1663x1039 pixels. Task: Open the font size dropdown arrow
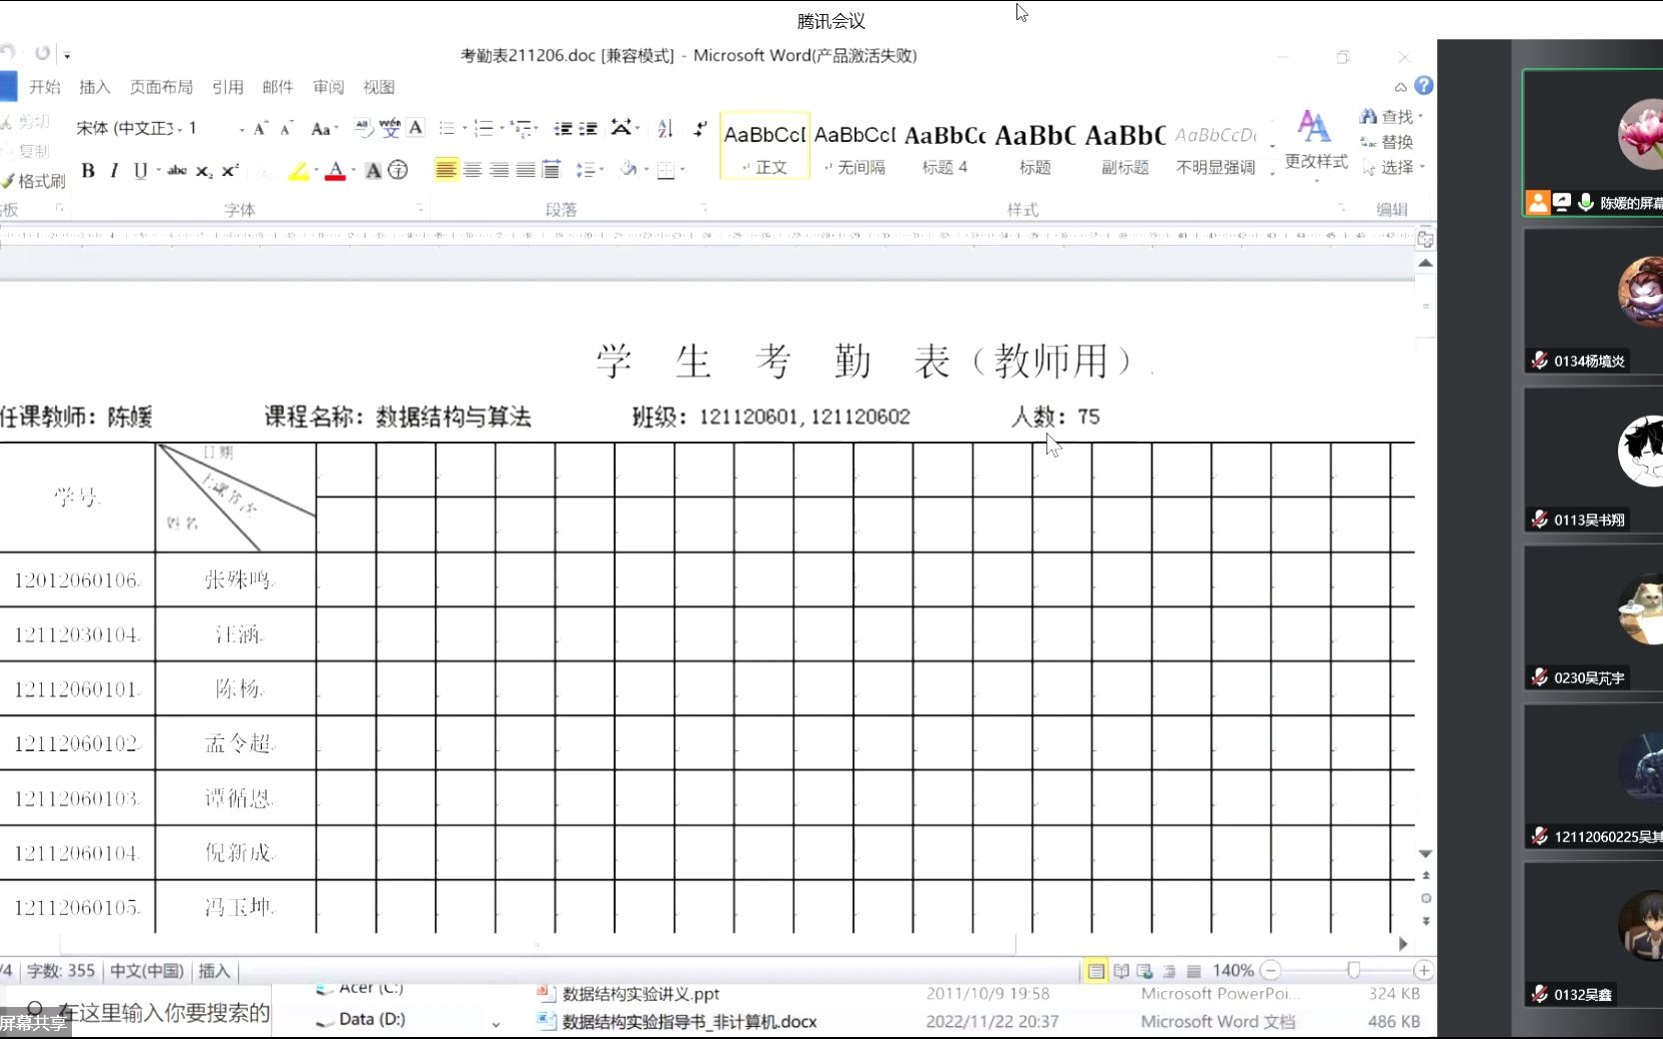click(242, 129)
